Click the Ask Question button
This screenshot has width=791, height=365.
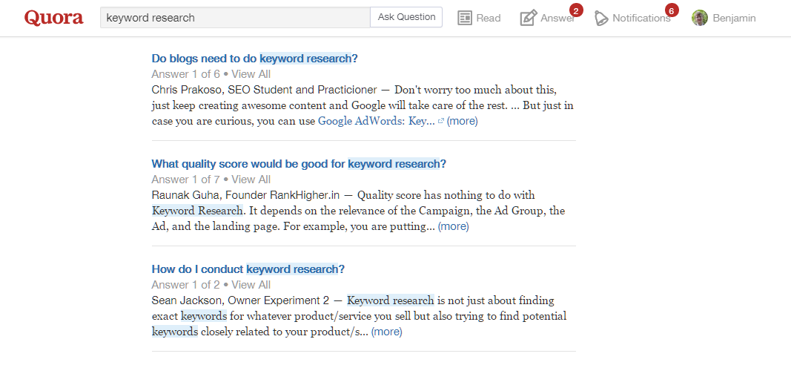point(406,17)
